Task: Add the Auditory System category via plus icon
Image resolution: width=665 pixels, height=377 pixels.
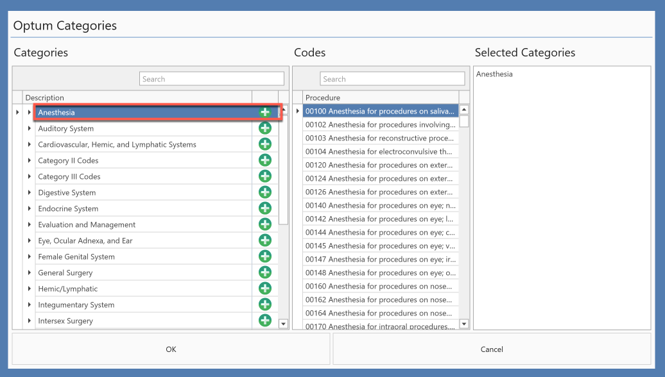Action: 265,128
